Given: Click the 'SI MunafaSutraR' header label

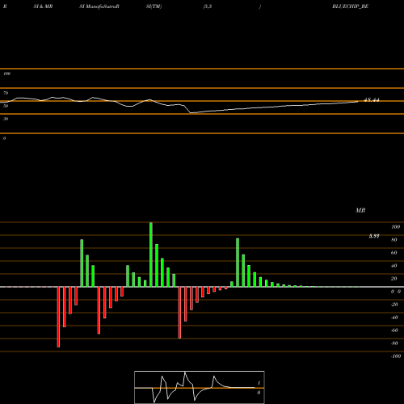Looking at the screenshot, I should (x=99, y=6).
